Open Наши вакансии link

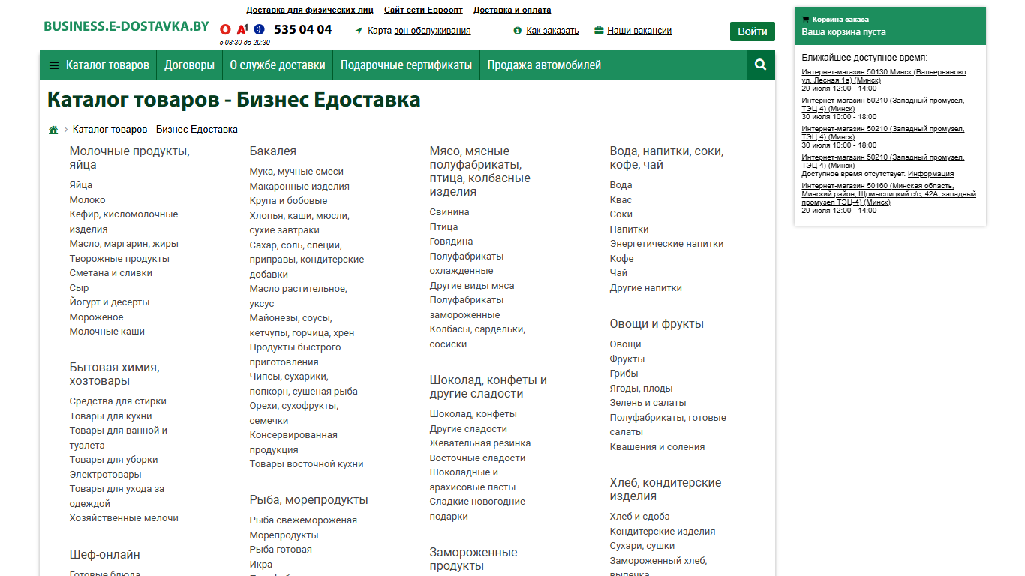tap(639, 31)
